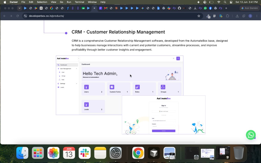This screenshot has height=163, width=261.
Task: Open the Terminal menu
Action: click(x=80, y=2)
